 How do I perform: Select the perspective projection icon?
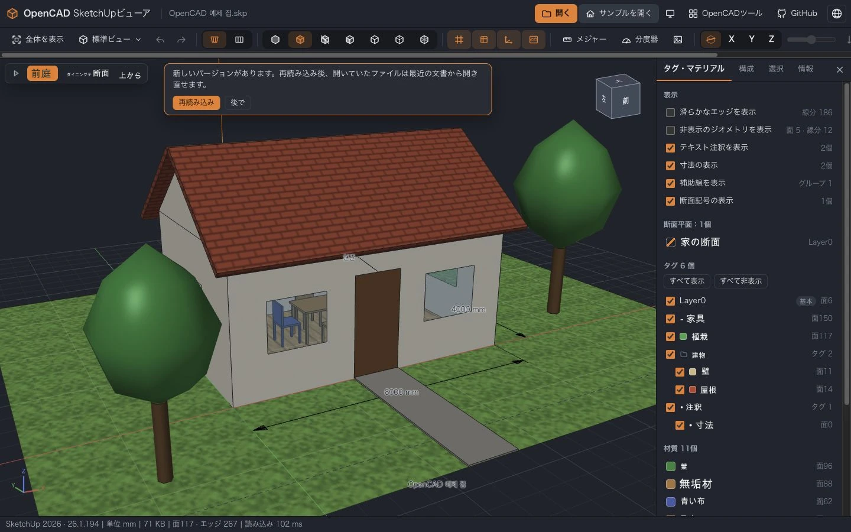[215, 40]
